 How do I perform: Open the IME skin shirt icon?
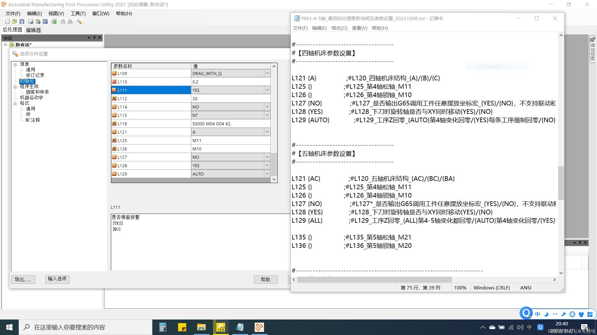pos(581,314)
